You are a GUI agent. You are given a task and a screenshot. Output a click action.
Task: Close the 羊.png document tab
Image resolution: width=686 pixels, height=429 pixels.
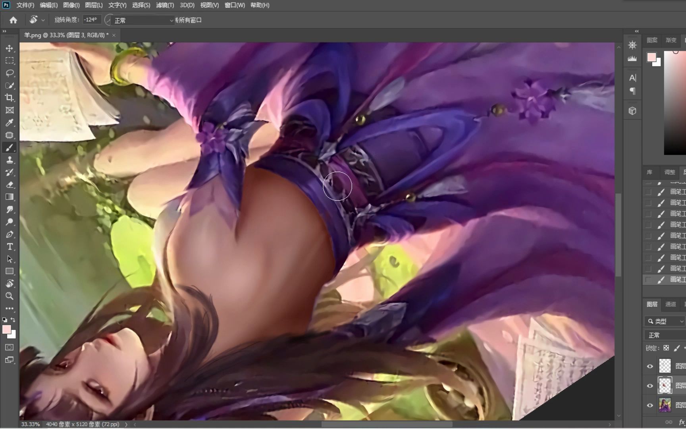[114, 35]
